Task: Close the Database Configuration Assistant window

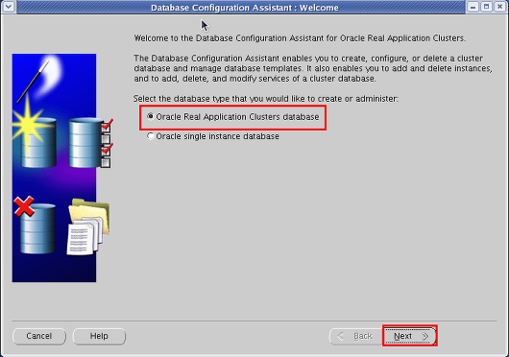Action: click(500, 7)
